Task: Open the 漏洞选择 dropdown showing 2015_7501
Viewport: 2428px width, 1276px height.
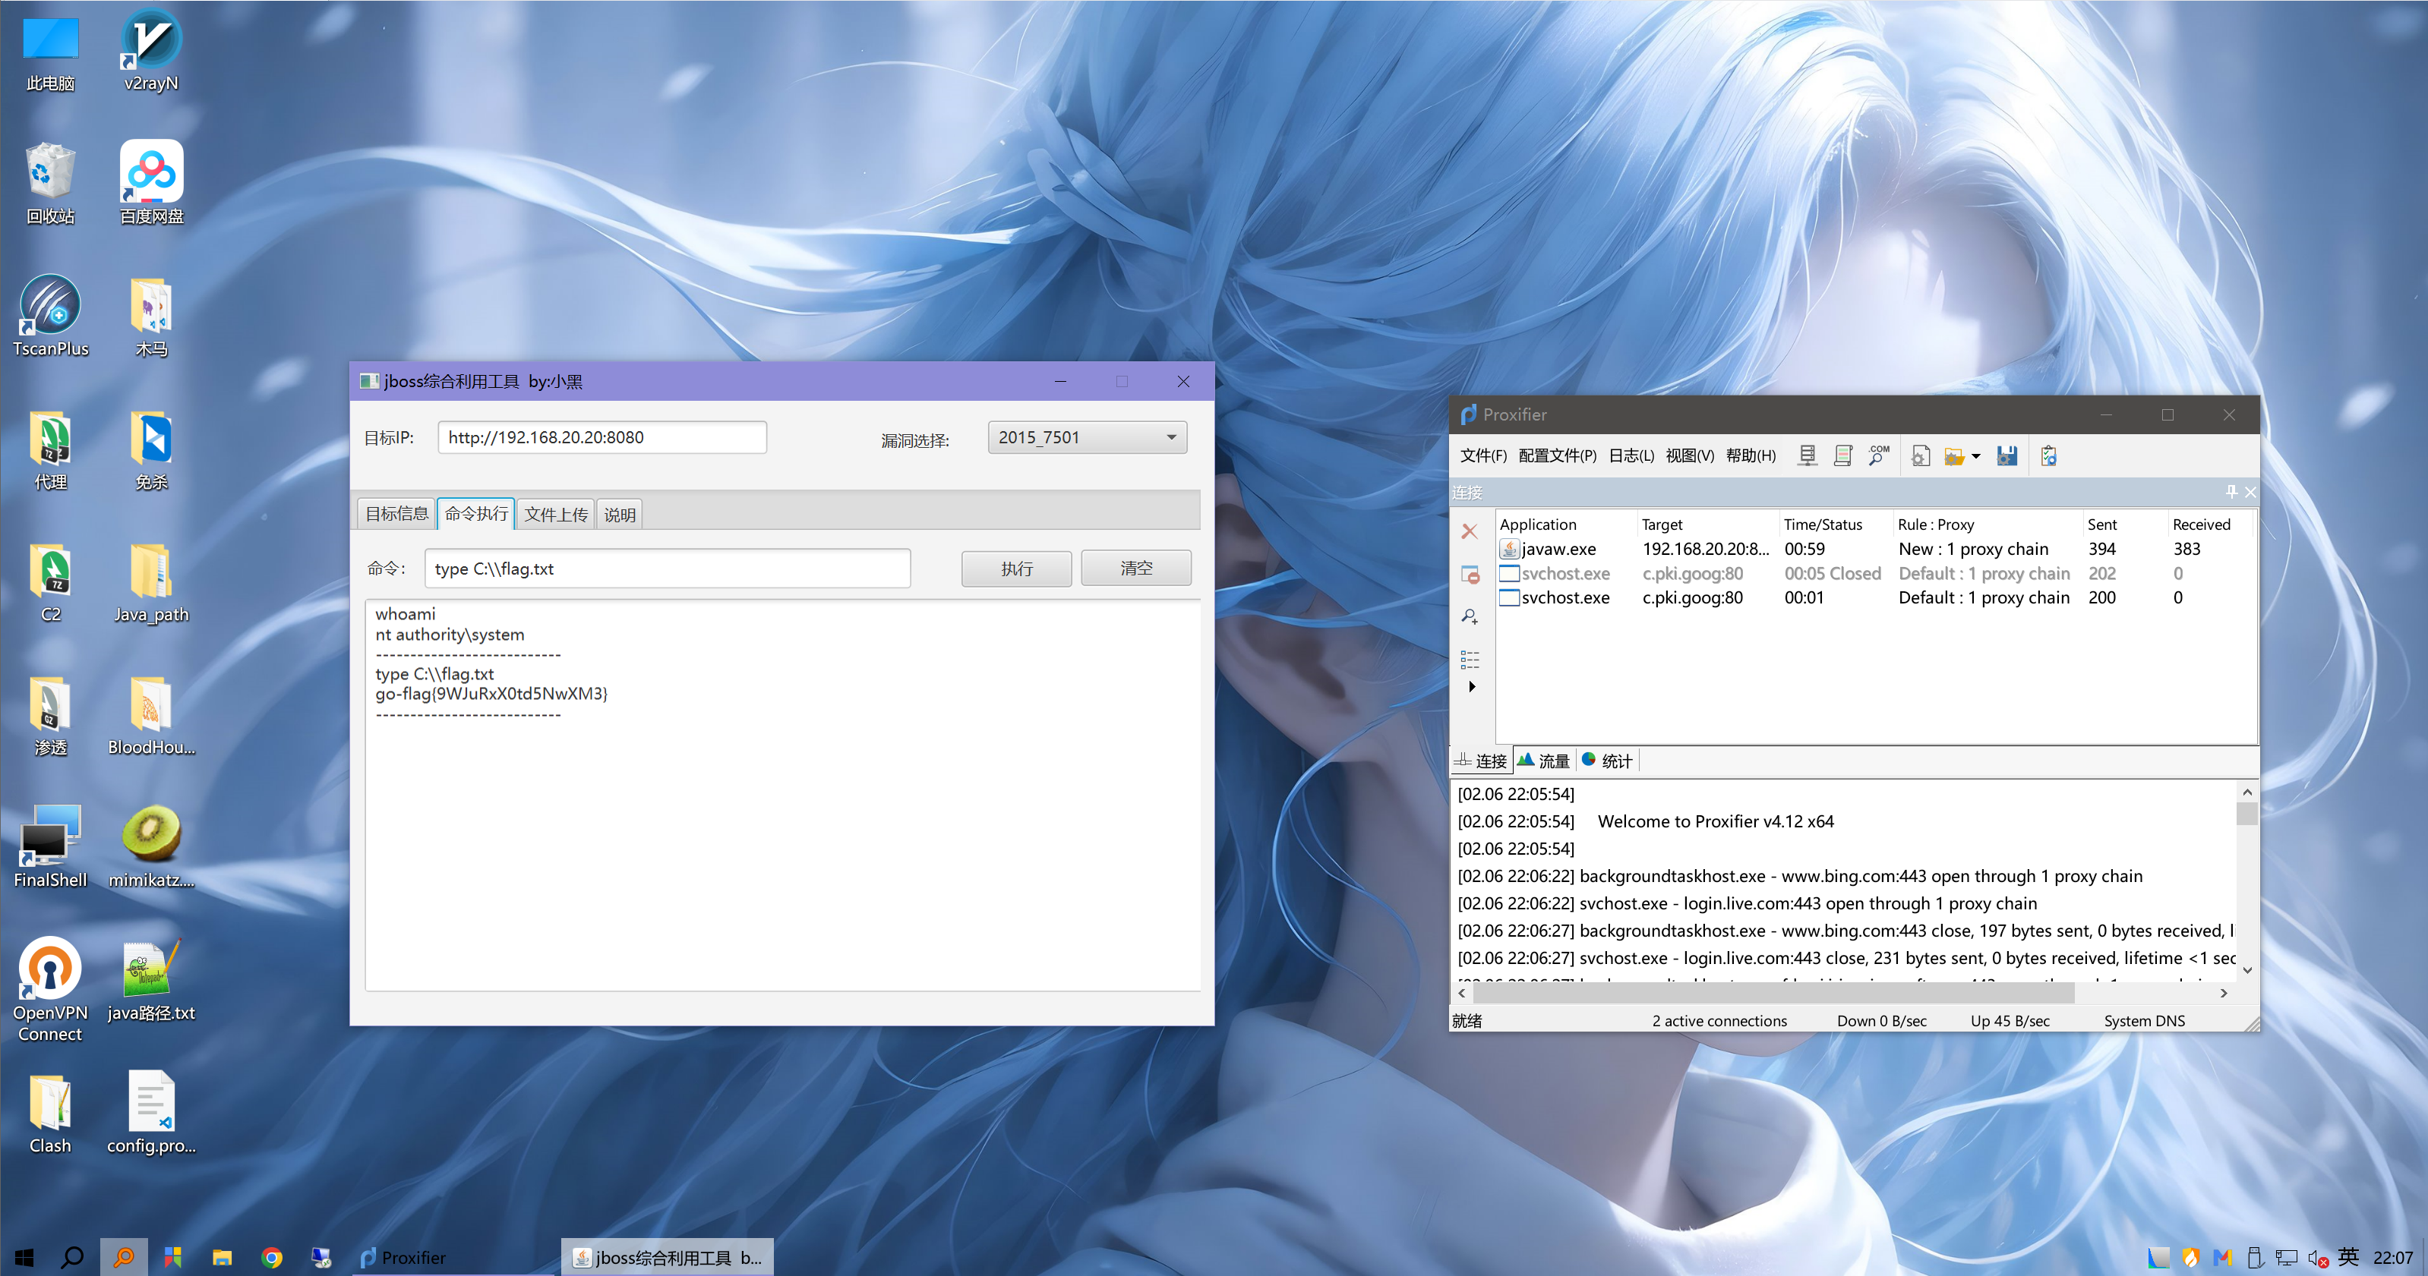Action: pos(1087,437)
